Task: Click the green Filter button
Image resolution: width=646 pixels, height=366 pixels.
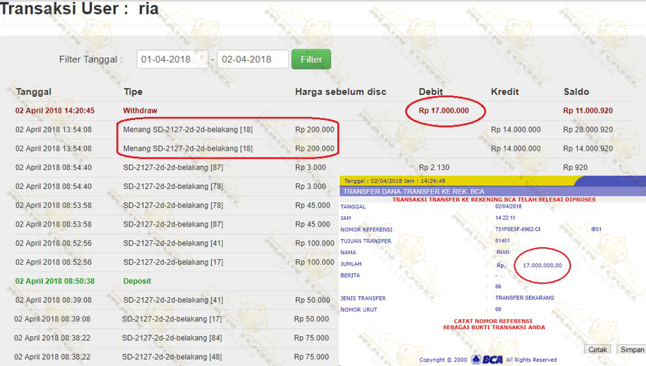Action: pos(311,59)
